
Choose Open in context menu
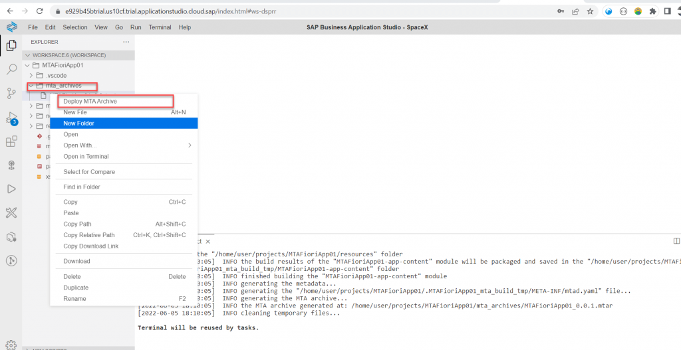click(124, 134)
